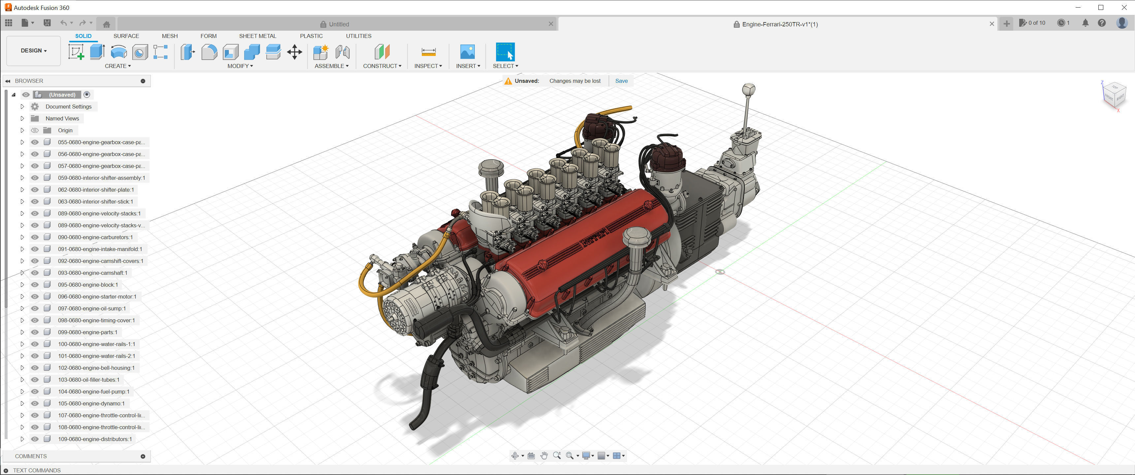Expand the 097-0680-engine-oil-sump tree item
The width and height of the screenshot is (1135, 475).
[x=22, y=308]
